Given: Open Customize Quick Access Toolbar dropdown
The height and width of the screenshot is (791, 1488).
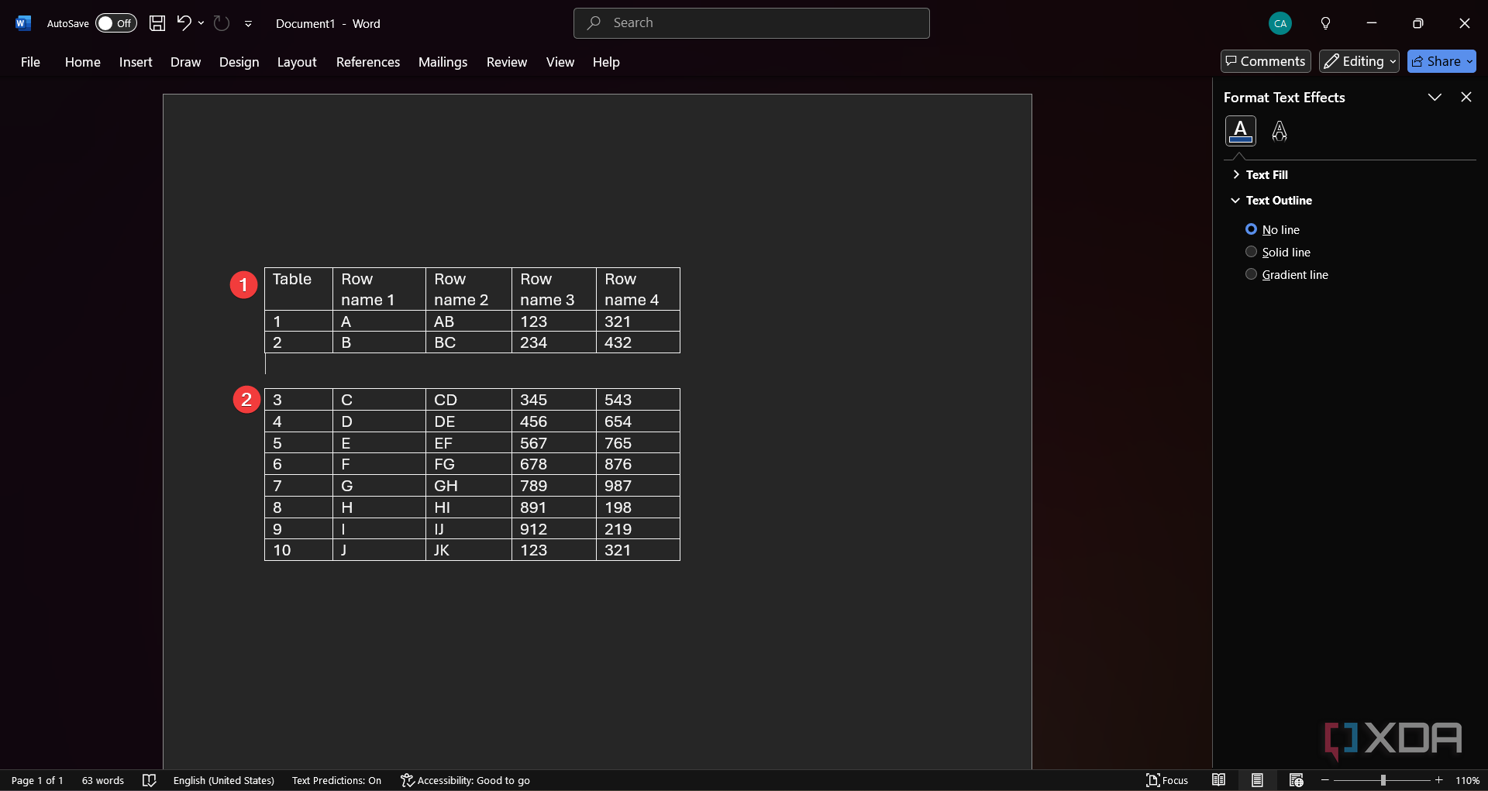Looking at the screenshot, I should (x=248, y=24).
